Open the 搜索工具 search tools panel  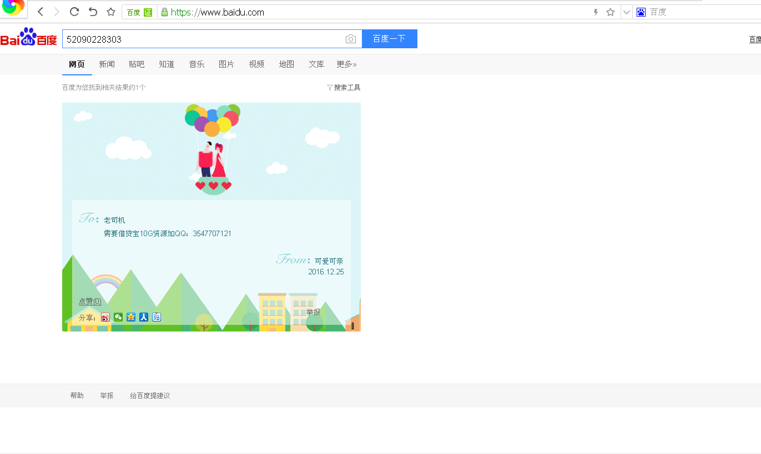pos(344,87)
